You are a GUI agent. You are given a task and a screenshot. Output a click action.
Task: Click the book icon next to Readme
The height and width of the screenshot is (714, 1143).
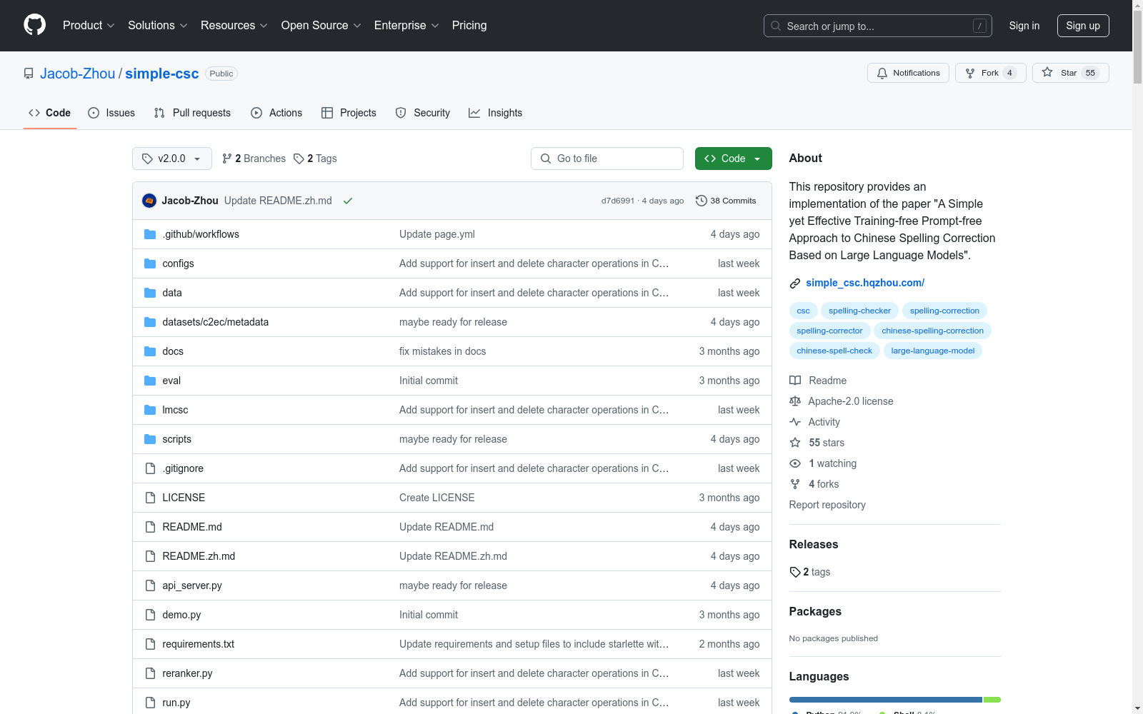pyautogui.click(x=795, y=381)
